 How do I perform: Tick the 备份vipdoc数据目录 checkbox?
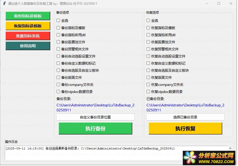pos(58,92)
